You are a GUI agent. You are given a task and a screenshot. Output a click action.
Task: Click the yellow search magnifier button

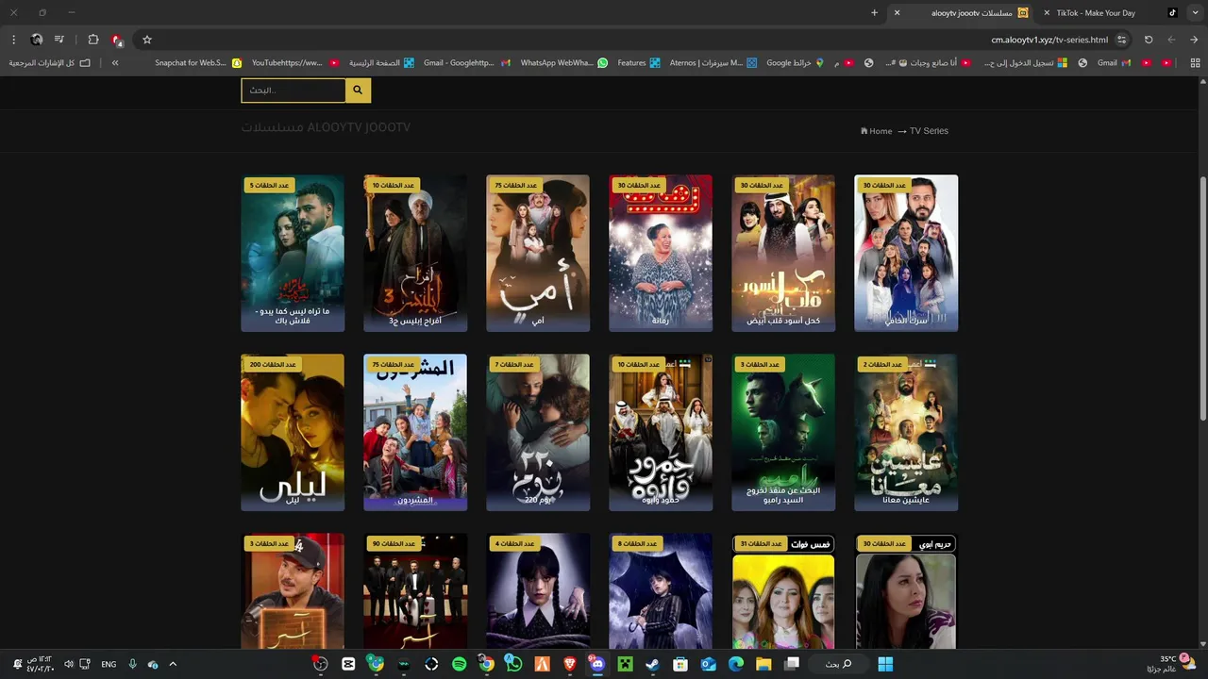point(358,91)
